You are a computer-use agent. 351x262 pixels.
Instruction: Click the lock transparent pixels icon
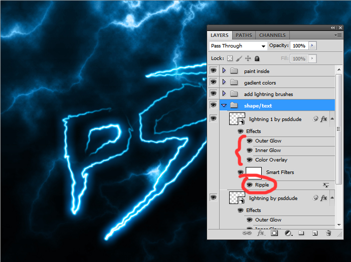click(230, 58)
